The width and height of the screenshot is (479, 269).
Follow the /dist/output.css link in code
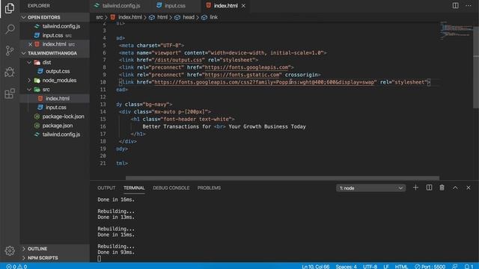tap(178, 60)
